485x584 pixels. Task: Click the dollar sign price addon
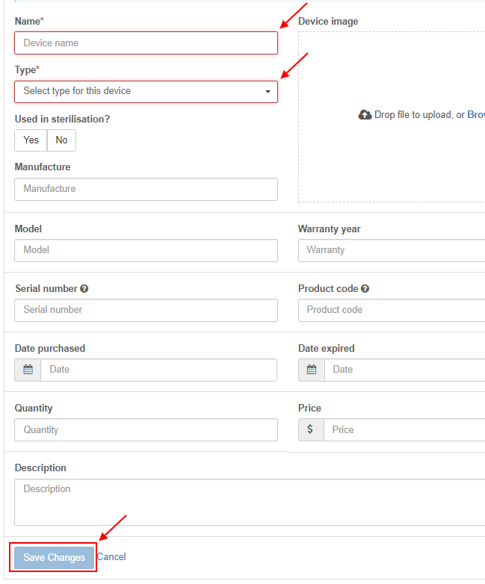coord(311,430)
